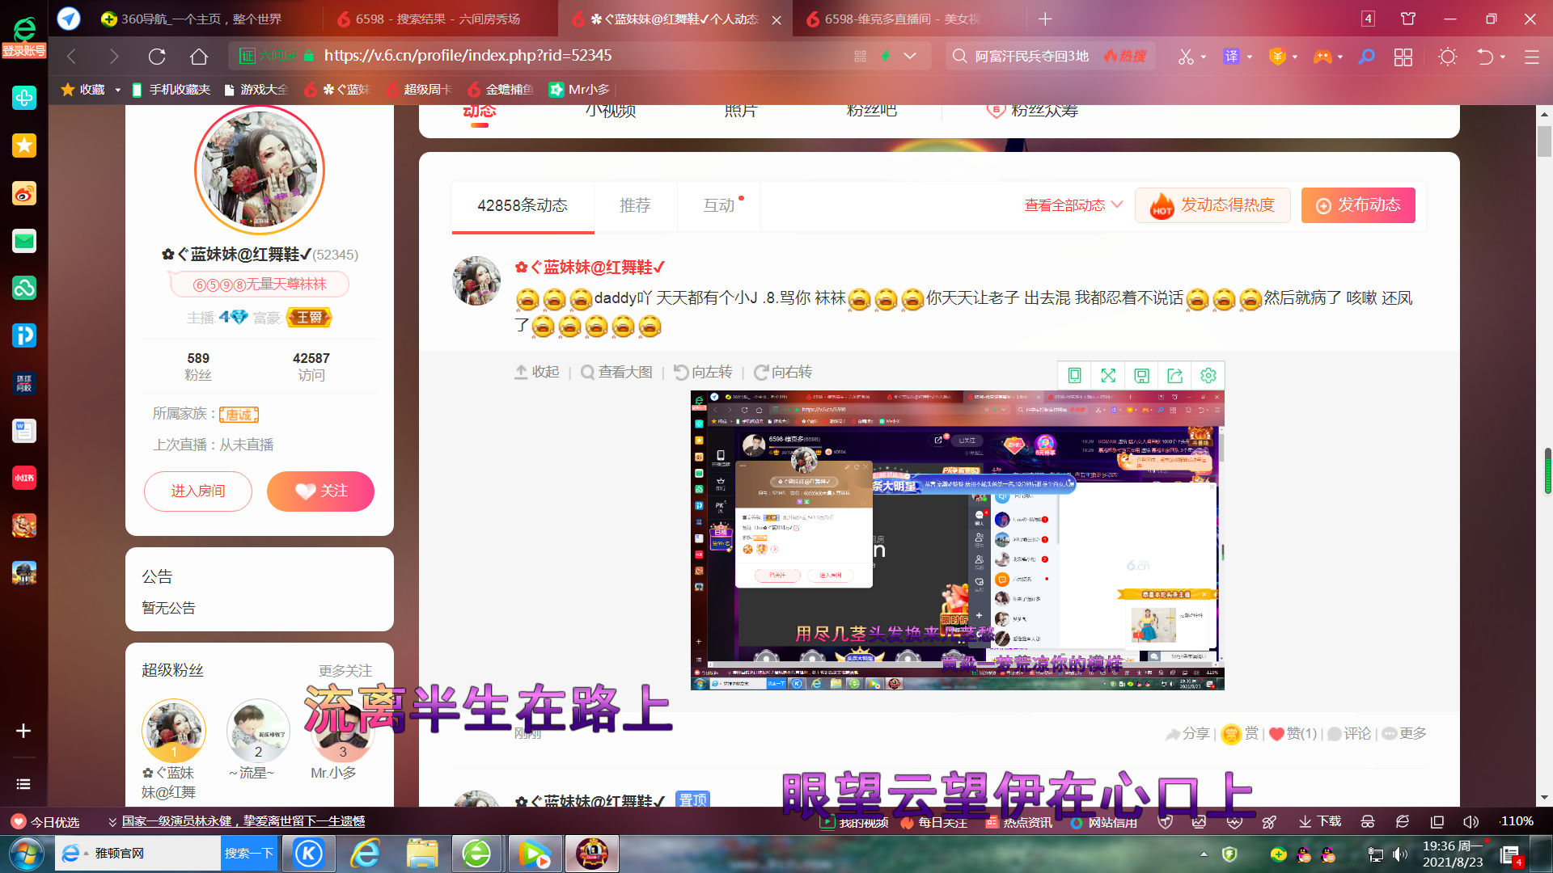Image resolution: width=1553 pixels, height=873 pixels.
Task: Open the 小视频 profile tab
Action: pyautogui.click(x=611, y=111)
